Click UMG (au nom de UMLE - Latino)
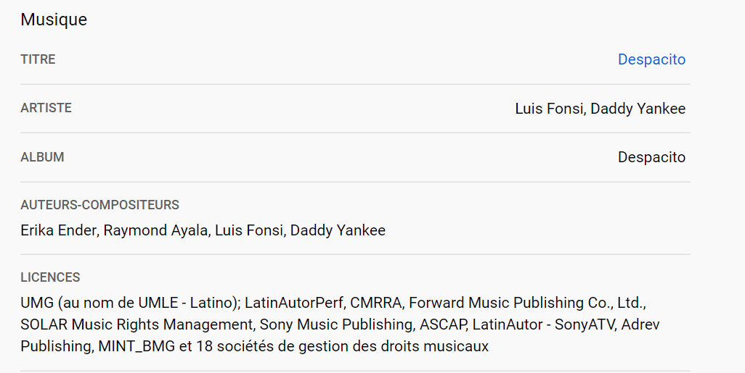Screen dimensions: 745x373 coord(130,303)
